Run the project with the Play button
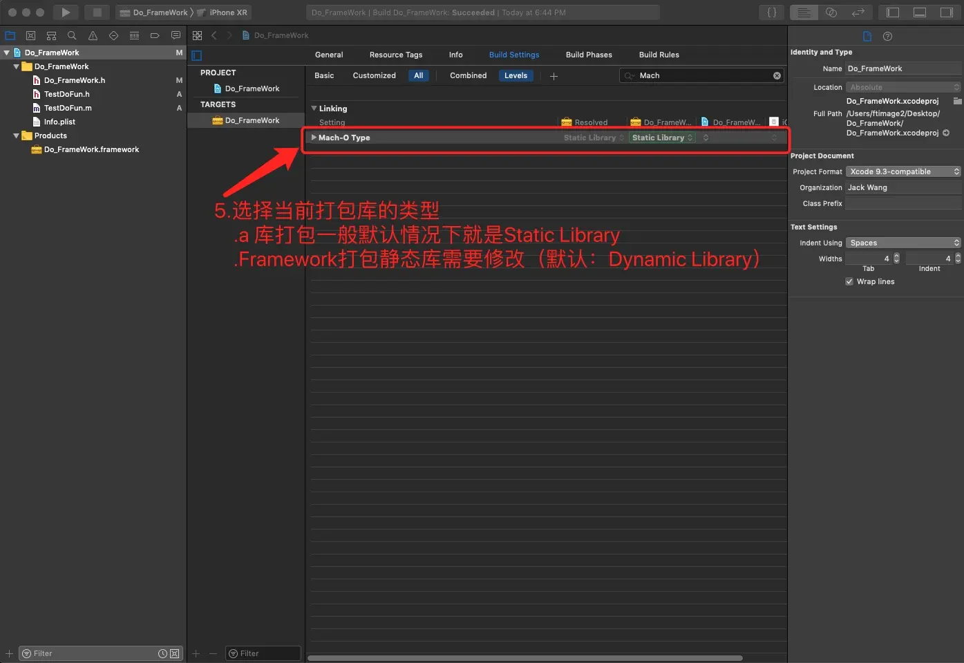The width and height of the screenshot is (964, 663). click(x=66, y=12)
